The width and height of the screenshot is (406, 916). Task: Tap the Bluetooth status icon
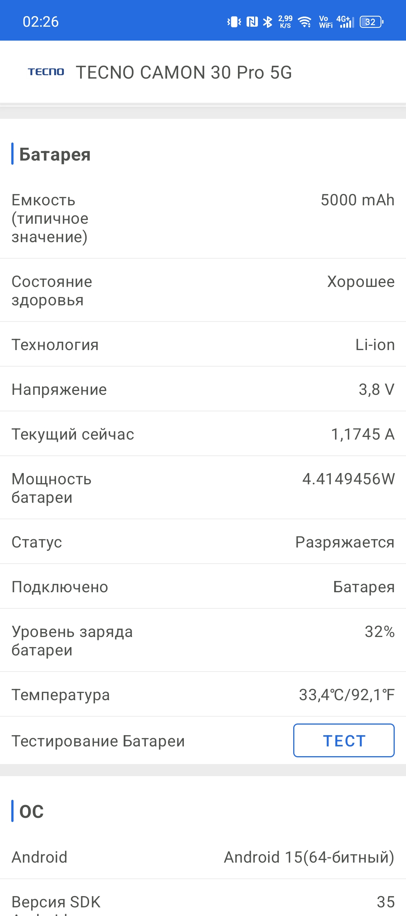(267, 22)
